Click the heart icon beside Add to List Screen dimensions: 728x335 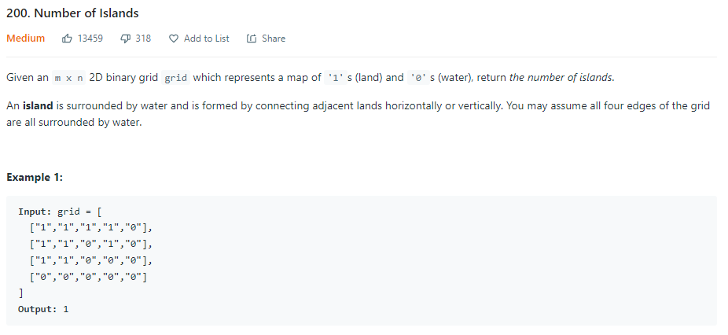(x=173, y=39)
